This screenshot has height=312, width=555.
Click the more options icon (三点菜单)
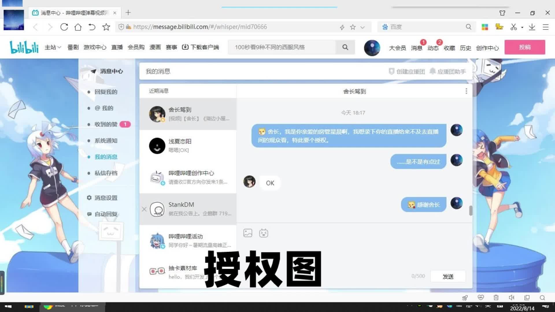coord(466,91)
